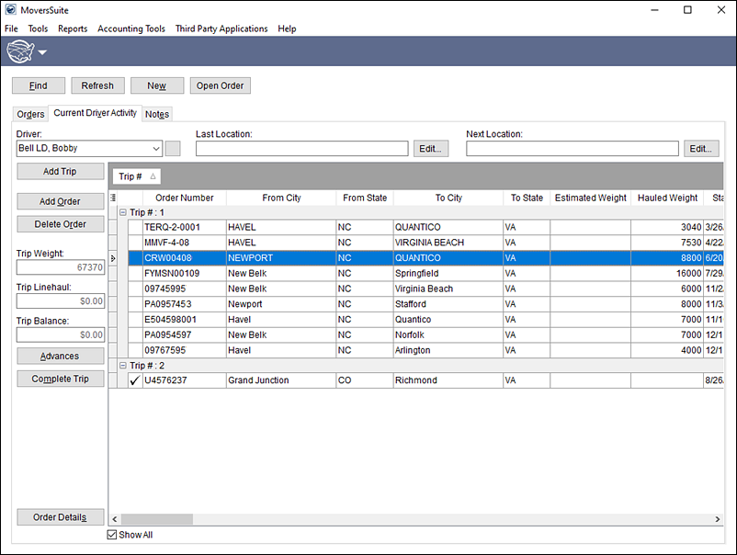Click the Find button
The height and width of the screenshot is (555, 737).
(x=38, y=85)
